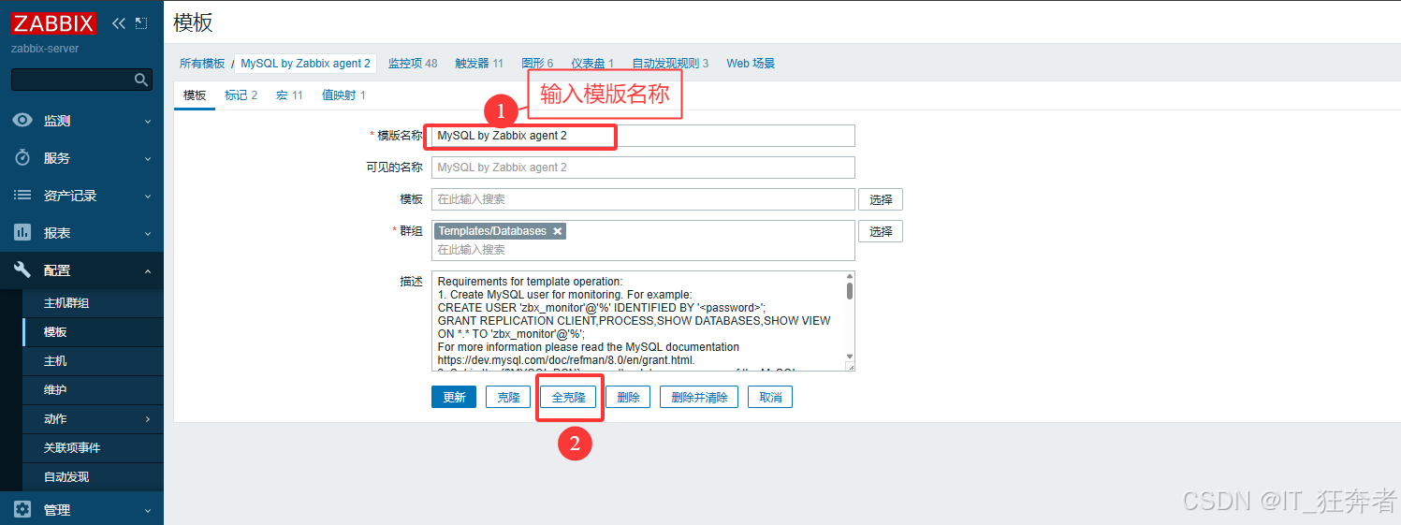This screenshot has width=1401, height=525.
Task: Click the list icon for 资产记录
Action: (x=22, y=196)
